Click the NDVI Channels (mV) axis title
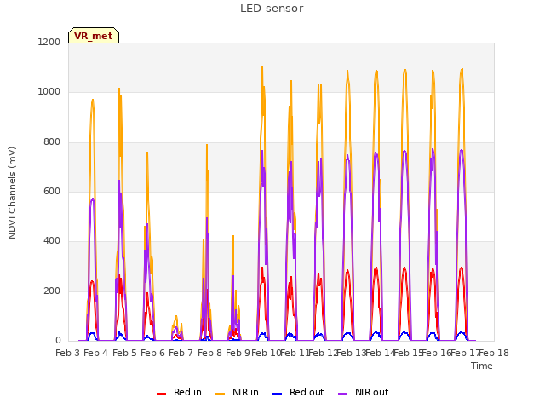The image size is (545, 409). [x=12, y=193]
